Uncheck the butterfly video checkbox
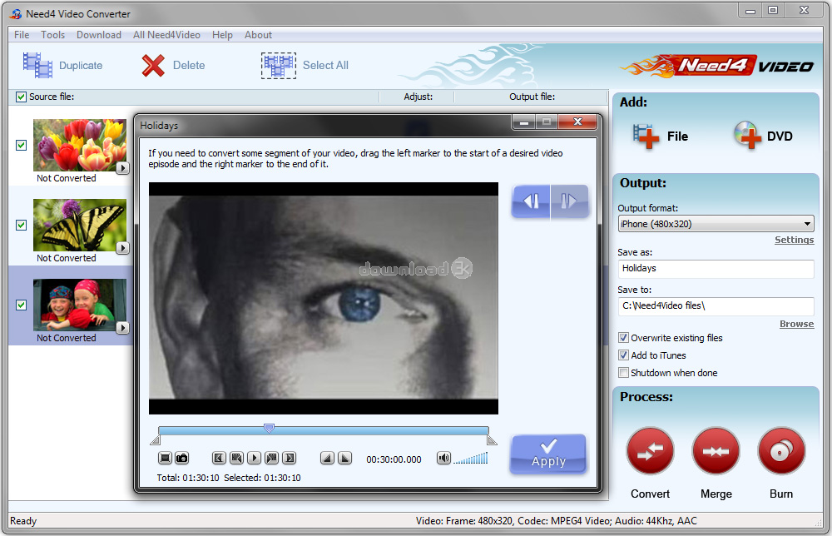Screen dimensions: 832x536 pos(22,225)
